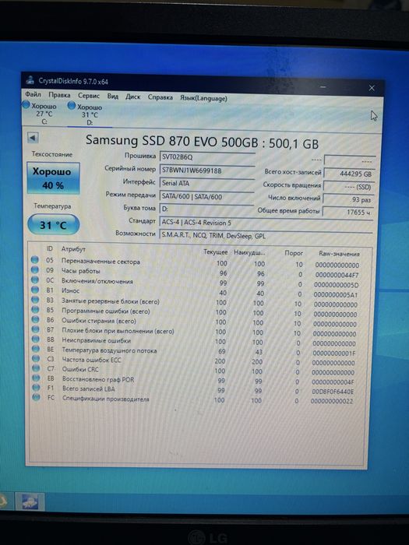Screen dimensions: 409x545
Task: Click the Serial ATA interface field
Action: [x=207, y=184]
